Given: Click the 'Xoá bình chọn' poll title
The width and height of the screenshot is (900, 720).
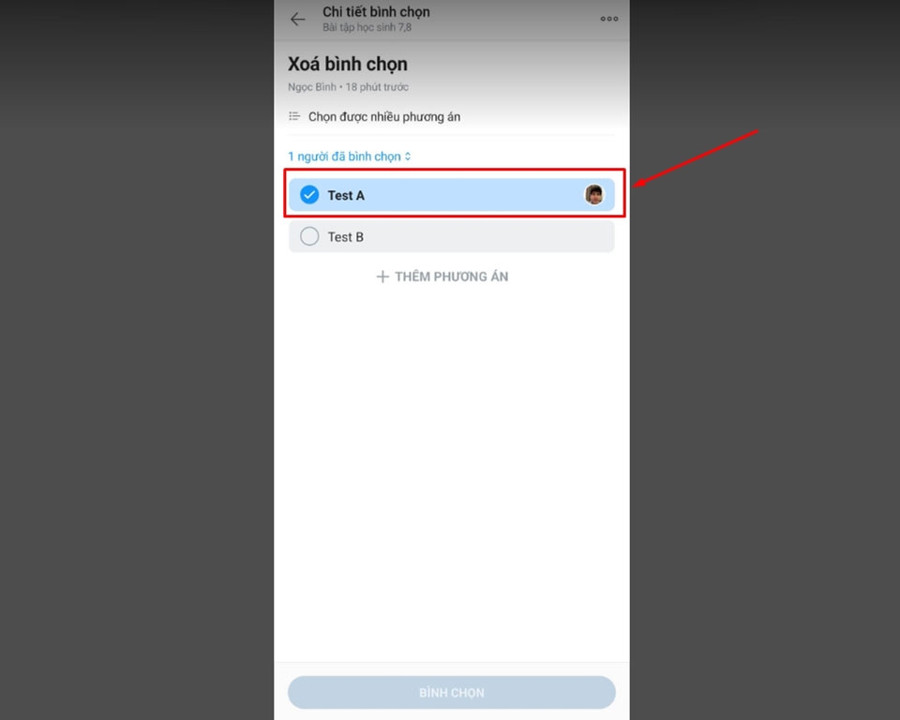Looking at the screenshot, I should pos(348,64).
